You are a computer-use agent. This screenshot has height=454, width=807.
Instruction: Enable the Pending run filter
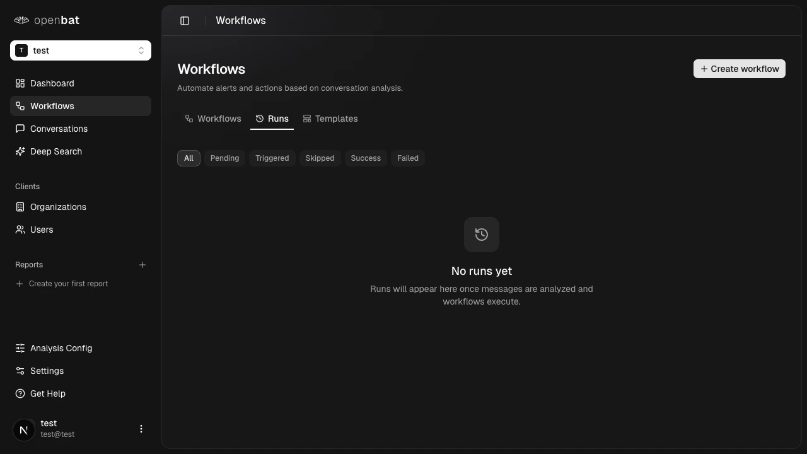coord(224,158)
